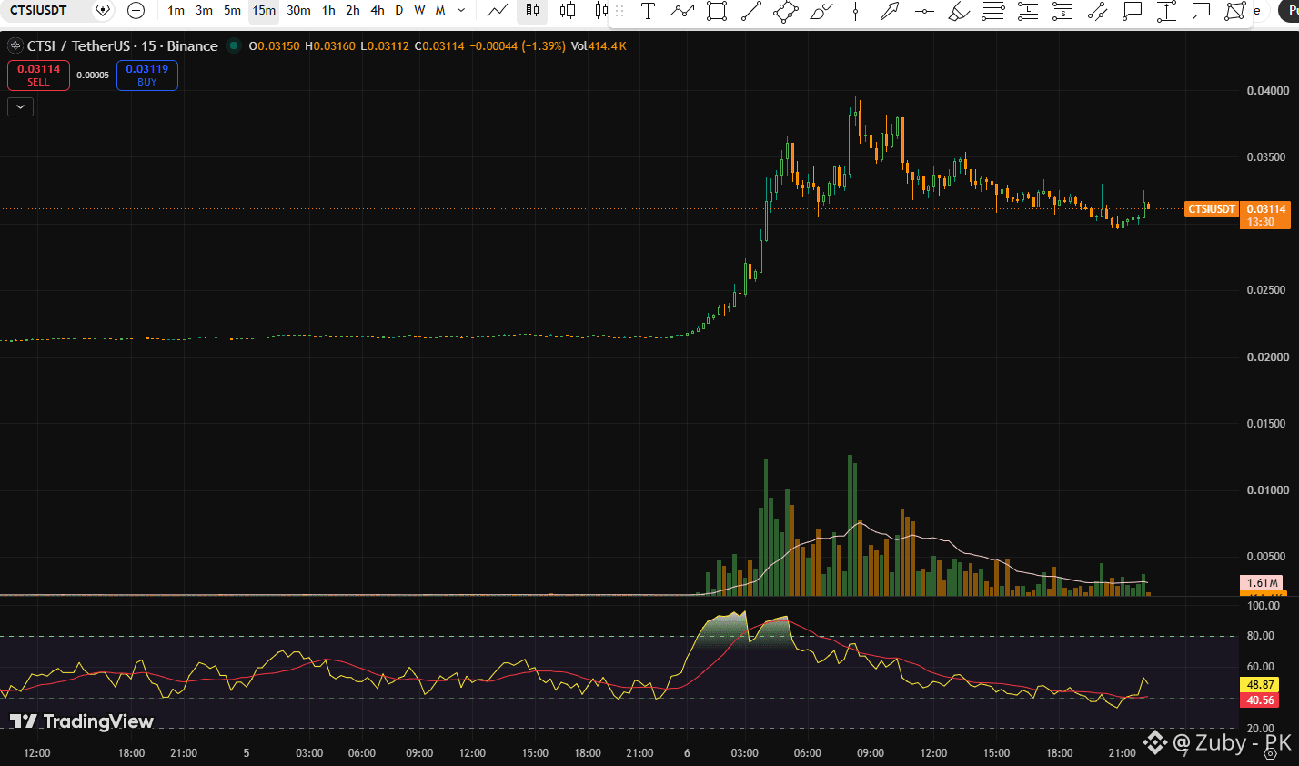1299x766 pixels.
Task: Click the yellow 48.87 indicator value label
Action: (1260, 685)
